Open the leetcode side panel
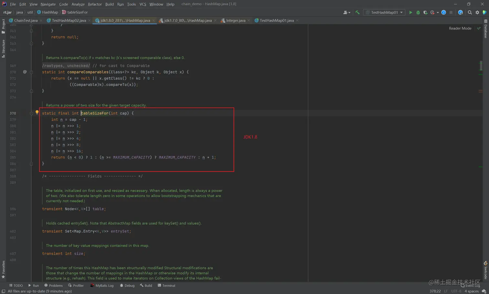The height and width of the screenshot is (294, 489). (x=486, y=270)
